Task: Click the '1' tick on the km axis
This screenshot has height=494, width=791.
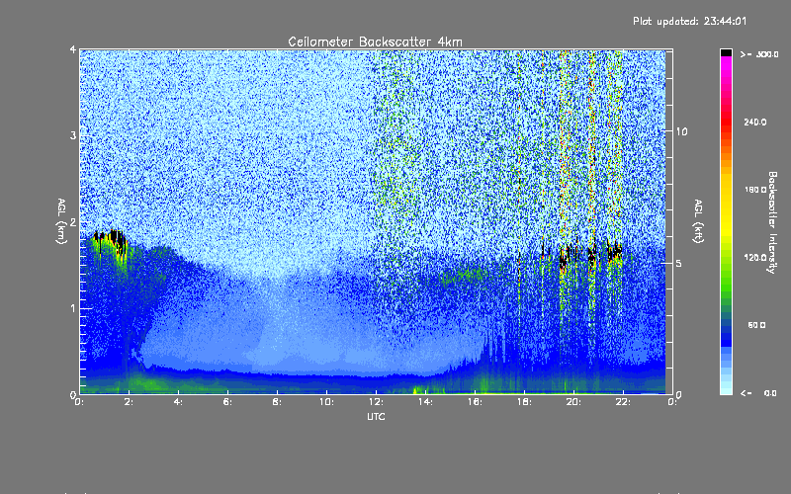Action: coord(73,308)
